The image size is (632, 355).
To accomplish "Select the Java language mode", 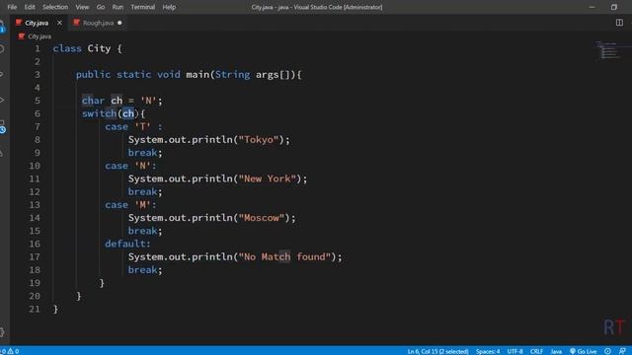I will (556, 351).
